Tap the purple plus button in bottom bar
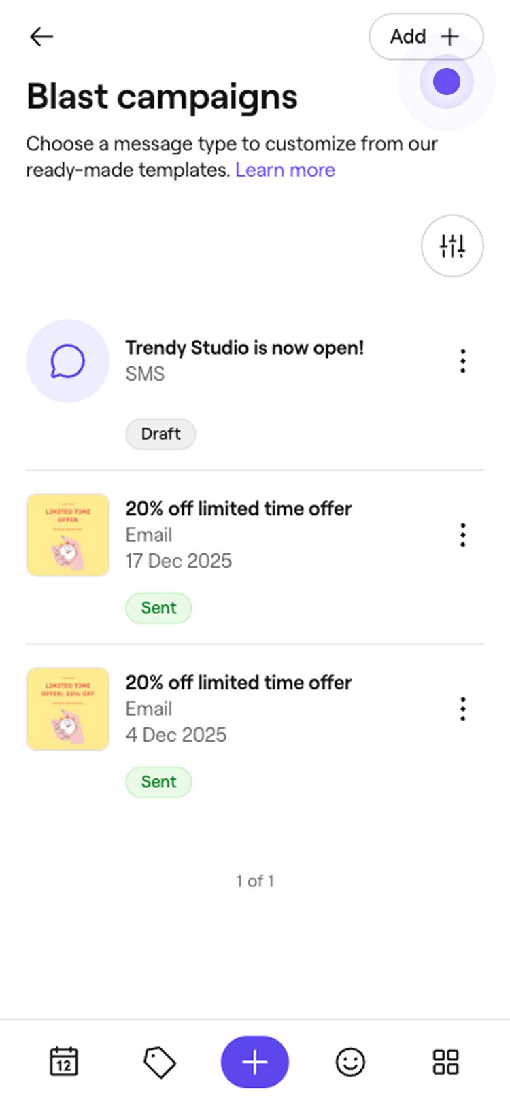This screenshot has width=510, height=1104. tap(255, 1062)
